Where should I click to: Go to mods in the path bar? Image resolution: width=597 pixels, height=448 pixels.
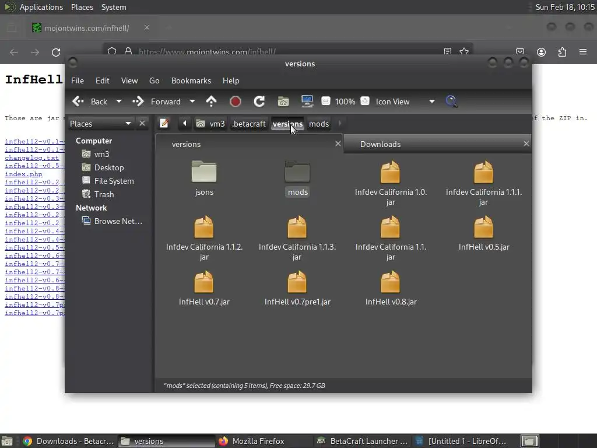(x=319, y=124)
